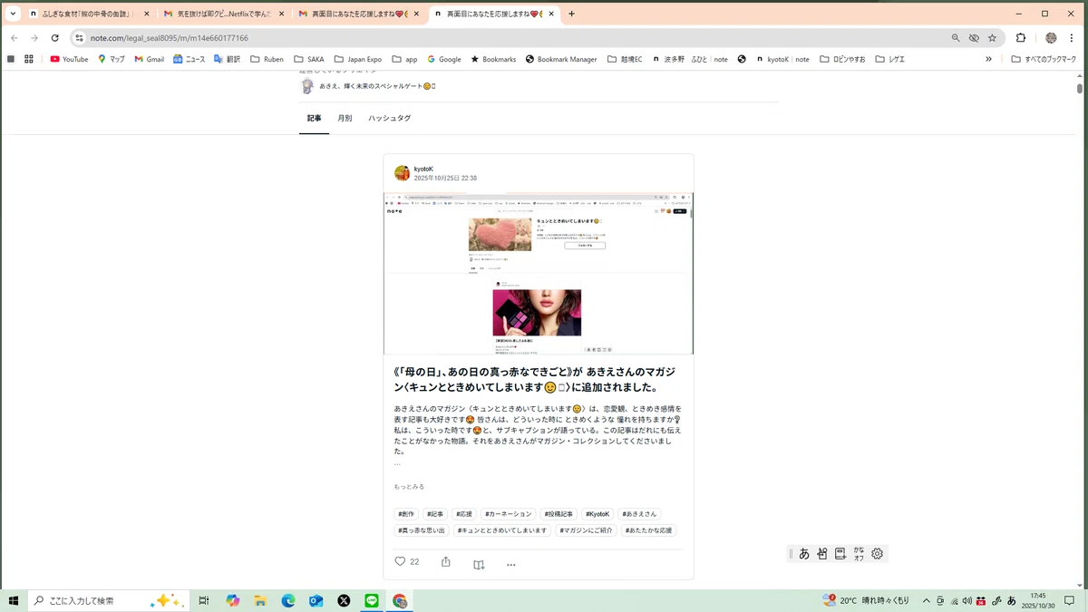1088x612 pixels.
Task: Go back to previous page
Action: [x=14, y=38]
